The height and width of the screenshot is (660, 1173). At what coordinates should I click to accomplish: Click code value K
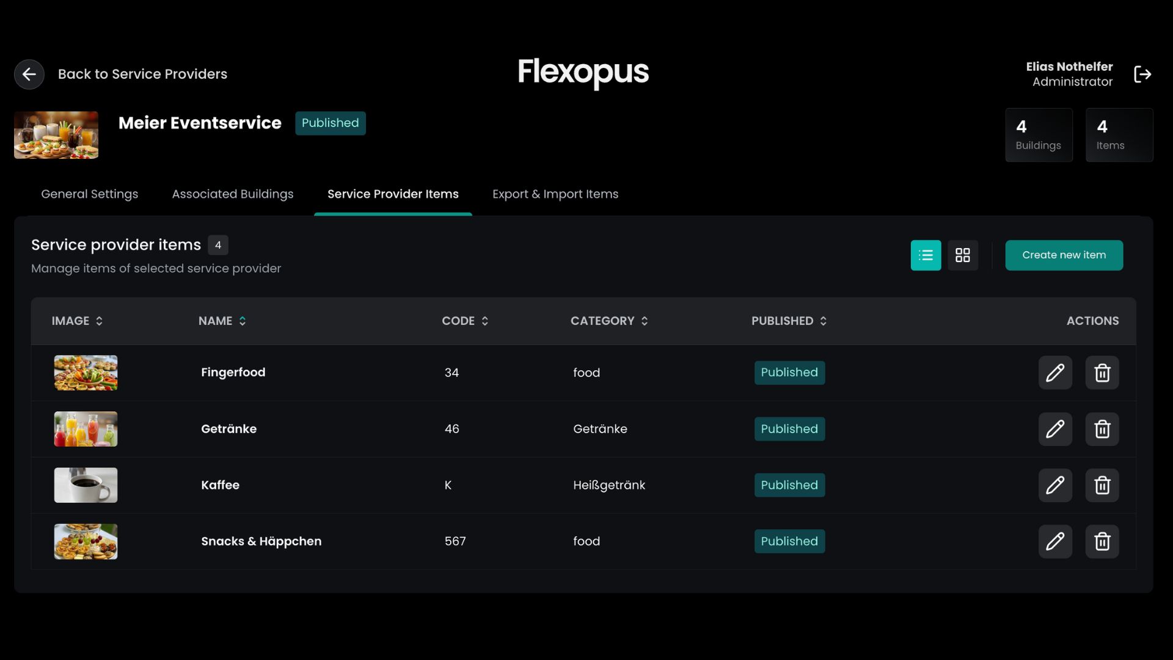click(448, 485)
